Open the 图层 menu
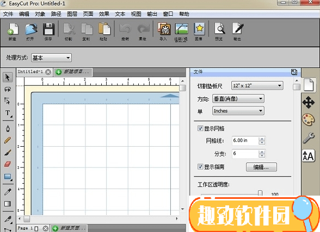Viewport: 320px width, 232px height. coord(72,14)
